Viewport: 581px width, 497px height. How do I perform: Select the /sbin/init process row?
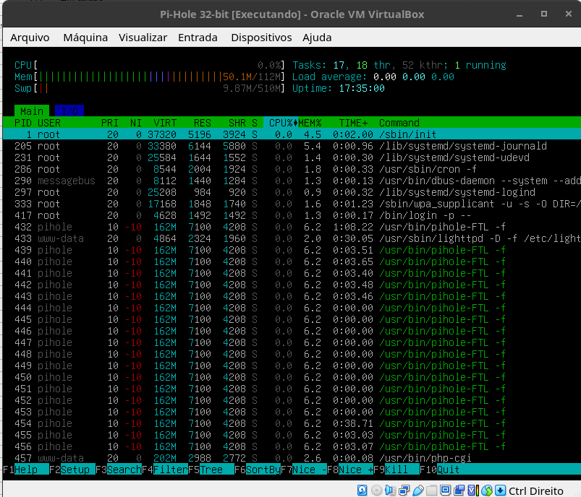pyautogui.click(x=292, y=134)
